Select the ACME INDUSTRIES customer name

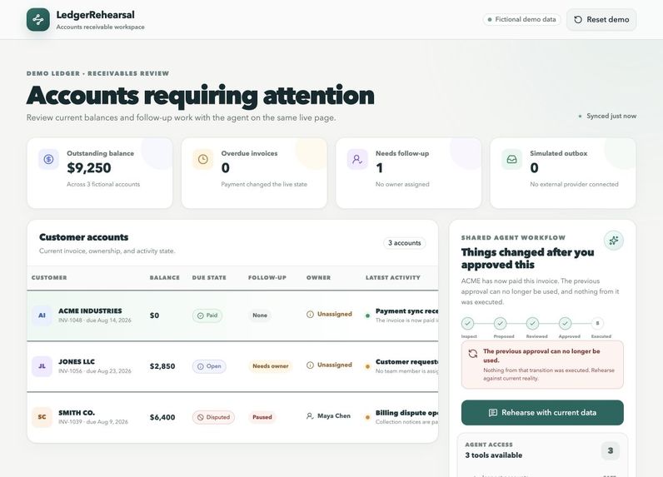coord(90,311)
